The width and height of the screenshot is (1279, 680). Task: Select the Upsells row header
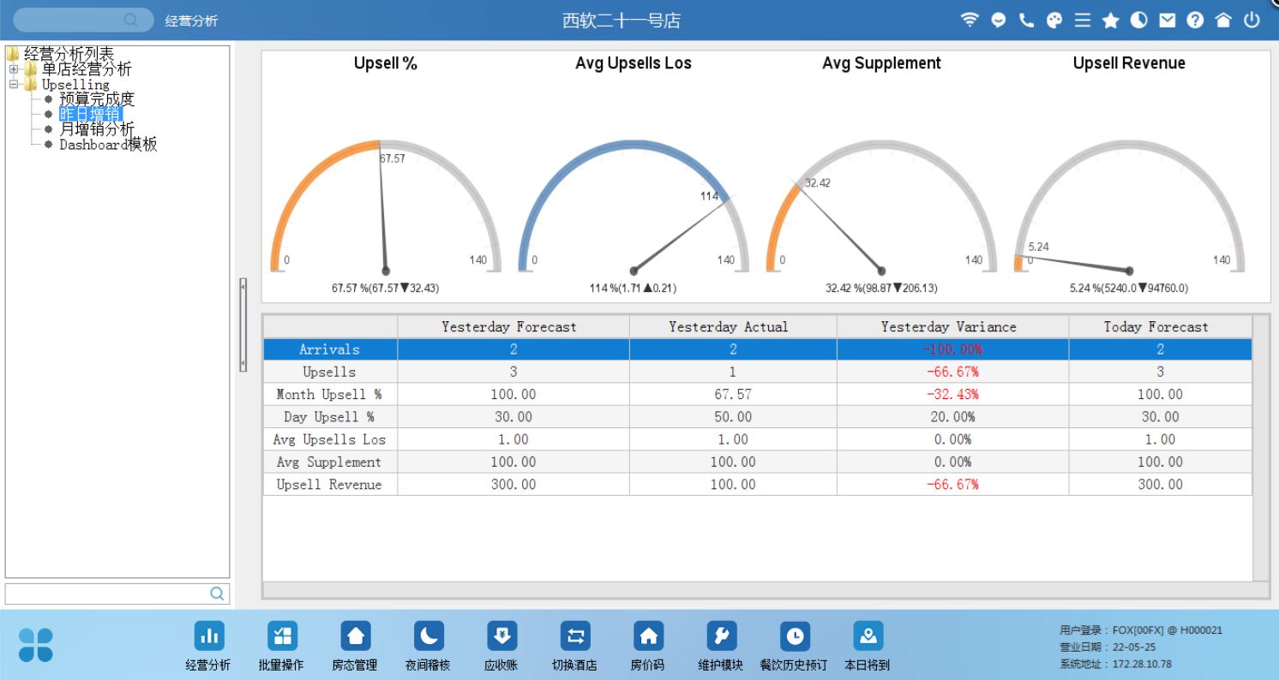[x=330, y=372]
